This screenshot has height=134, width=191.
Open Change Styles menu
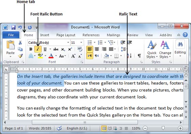tap(165, 50)
